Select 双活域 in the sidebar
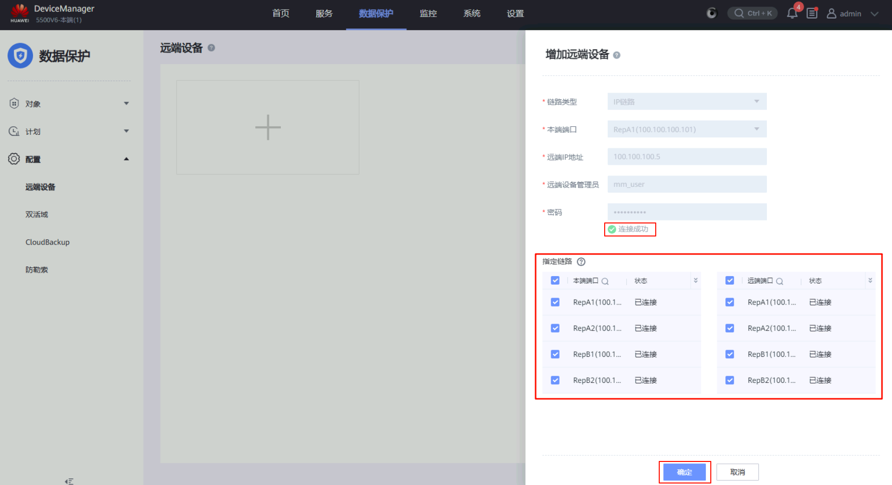Viewport: 892px width, 485px height. click(37, 214)
